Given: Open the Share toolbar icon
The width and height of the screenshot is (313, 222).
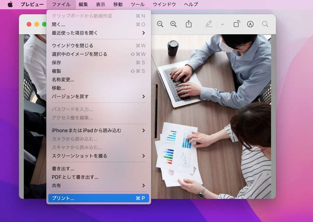Looking at the screenshot, I should click(x=189, y=24).
